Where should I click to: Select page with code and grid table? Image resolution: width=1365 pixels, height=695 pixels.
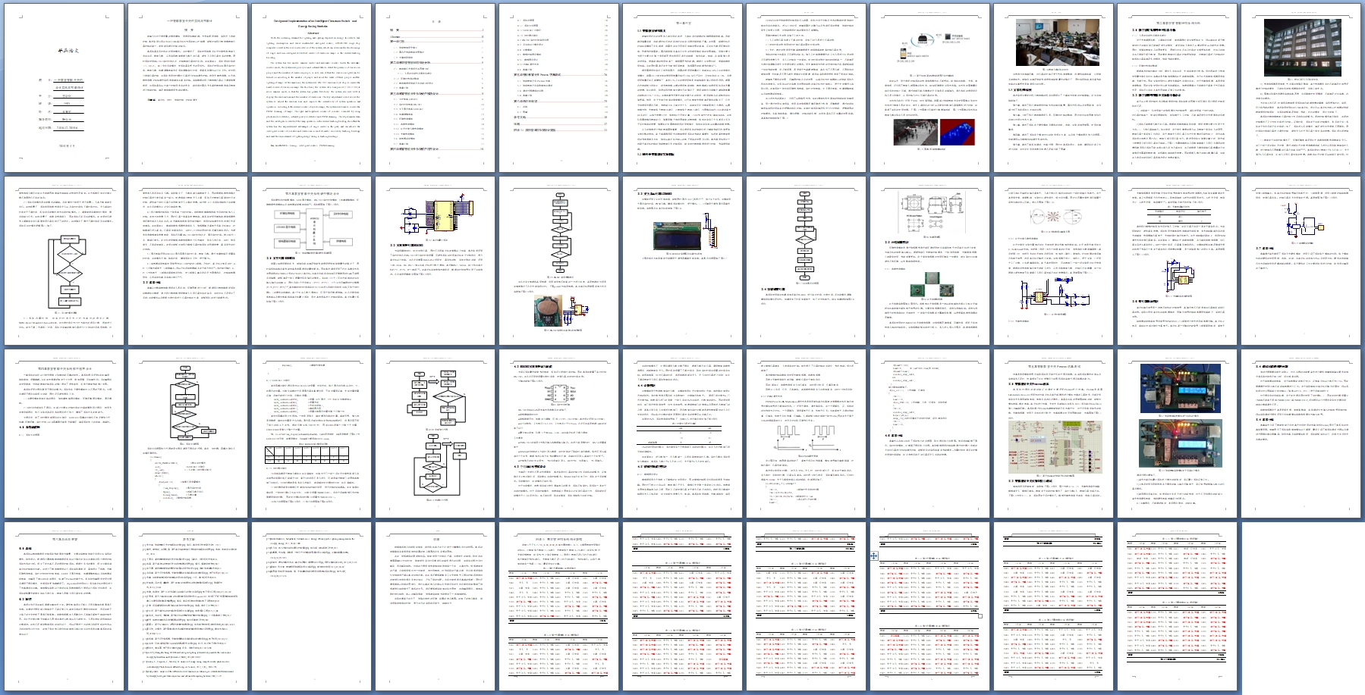tap(310, 433)
